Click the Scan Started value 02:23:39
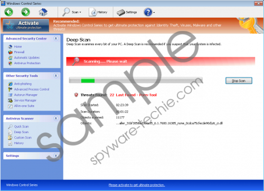This screenshot has width=264, height=191. pyautogui.click(x=122, y=105)
